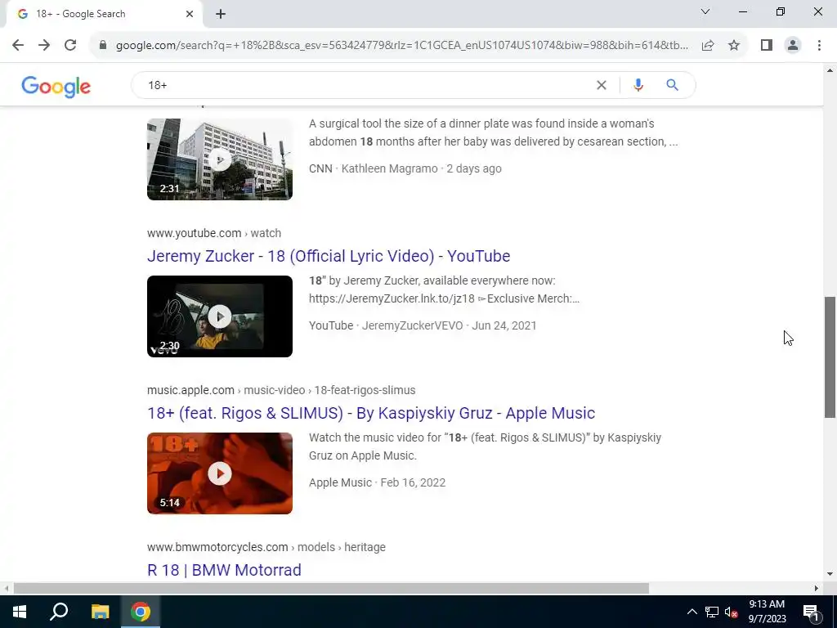
Task: Submit search with the magnifier icon
Action: tap(672, 85)
